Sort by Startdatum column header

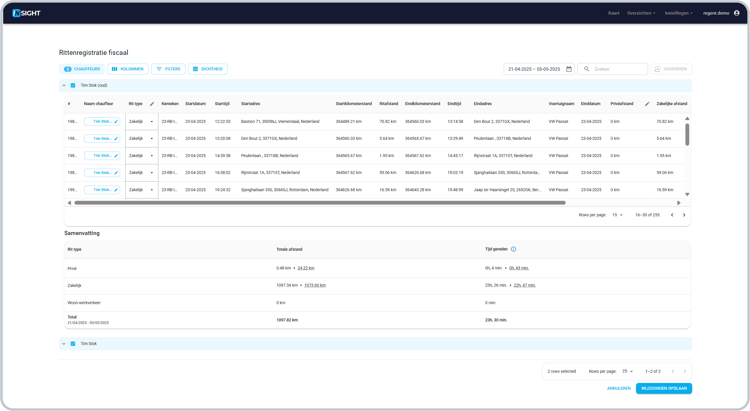(x=195, y=104)
